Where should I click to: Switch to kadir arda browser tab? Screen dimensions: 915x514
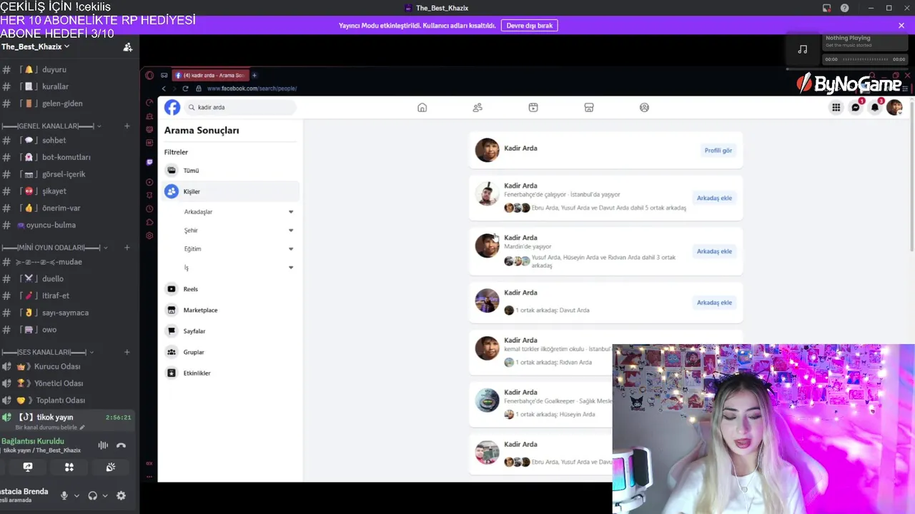(209, 75)
